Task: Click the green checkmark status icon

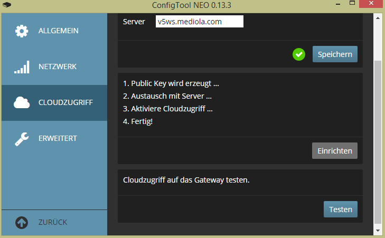Action: [299, 54]
